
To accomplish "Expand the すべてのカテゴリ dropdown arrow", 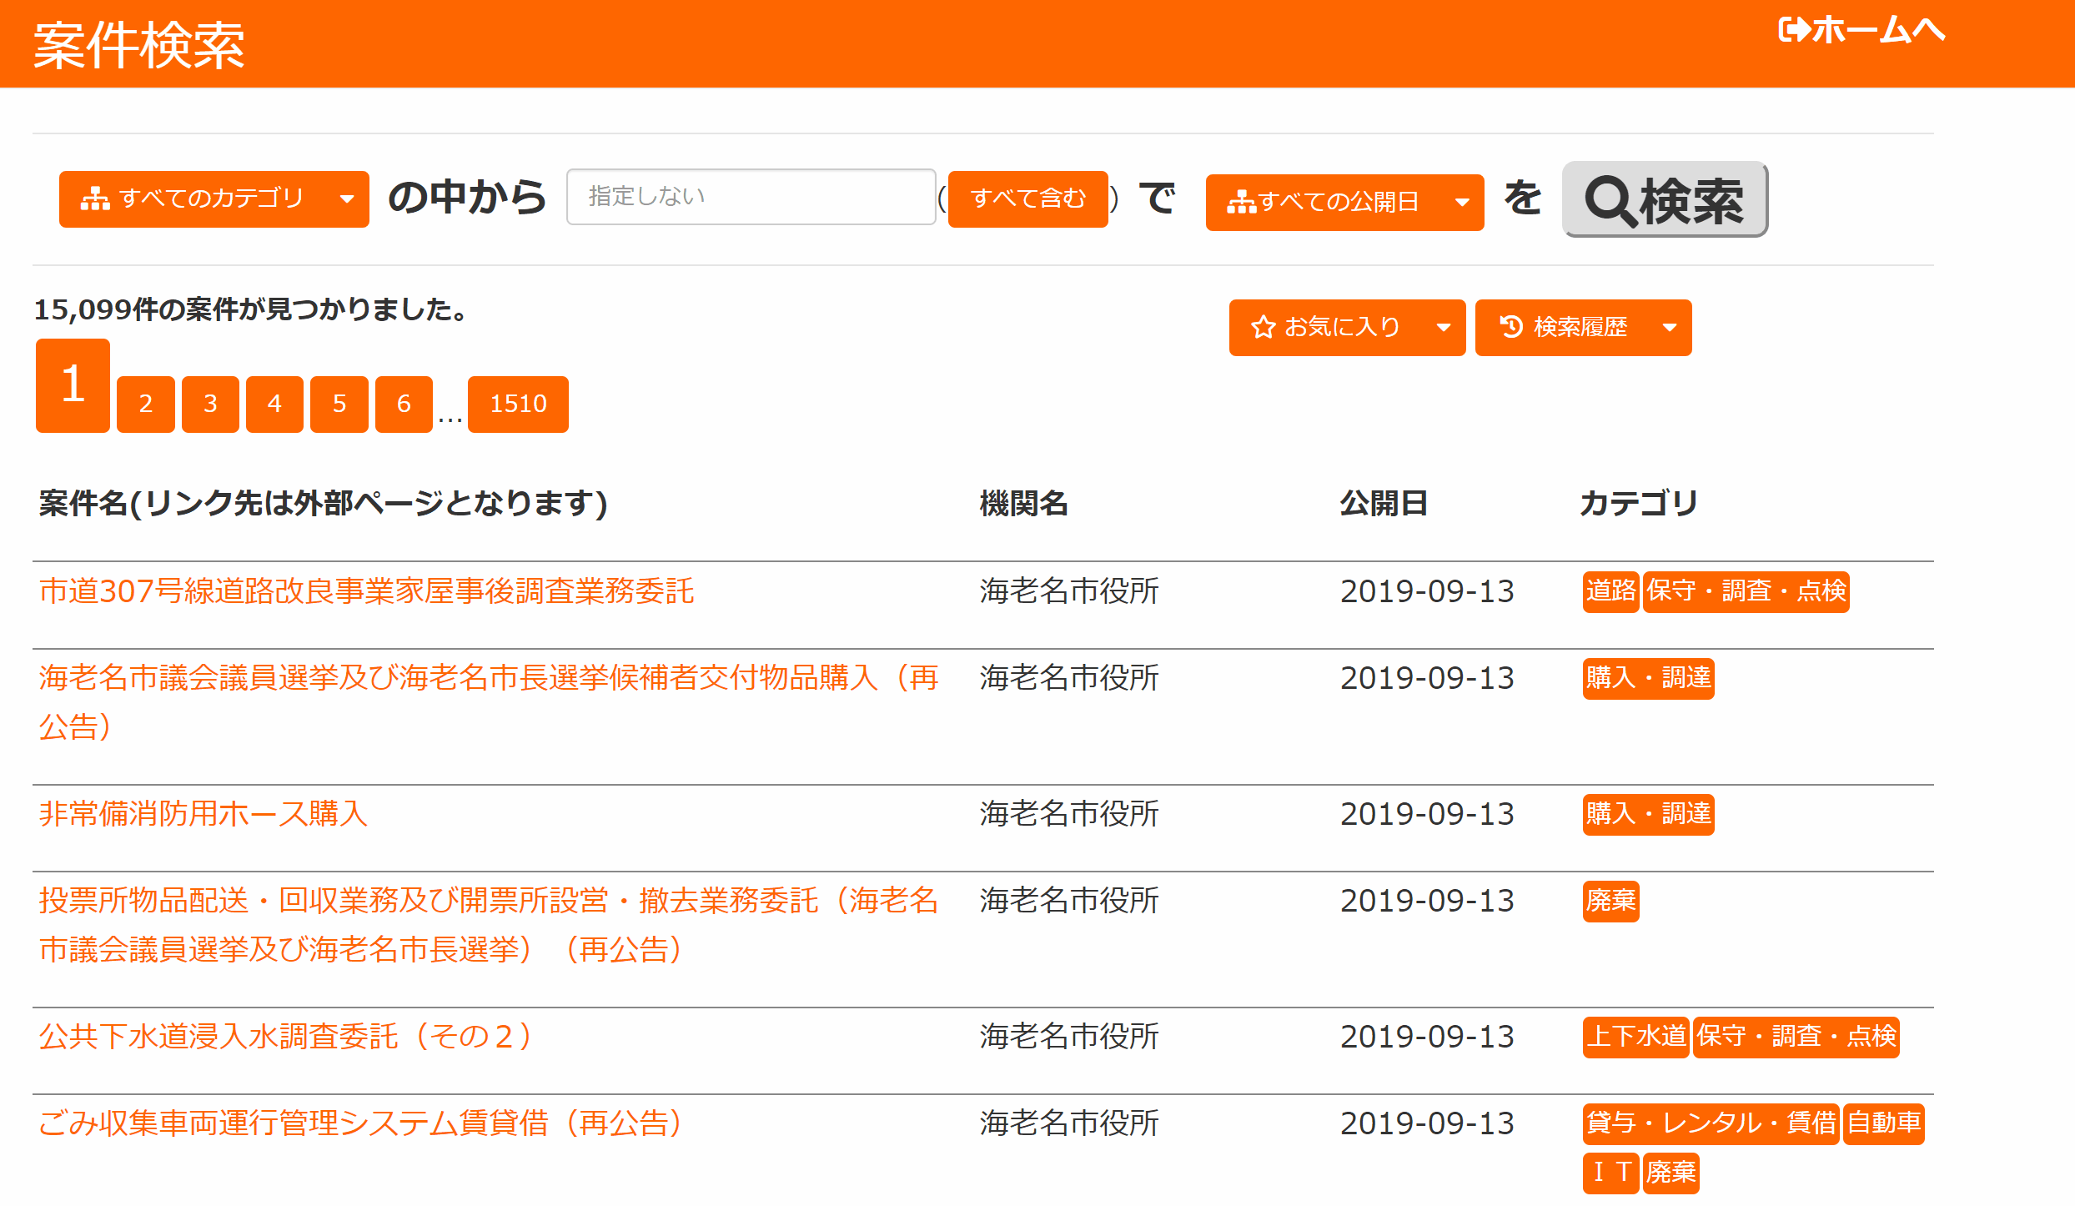I will point(347,199).
